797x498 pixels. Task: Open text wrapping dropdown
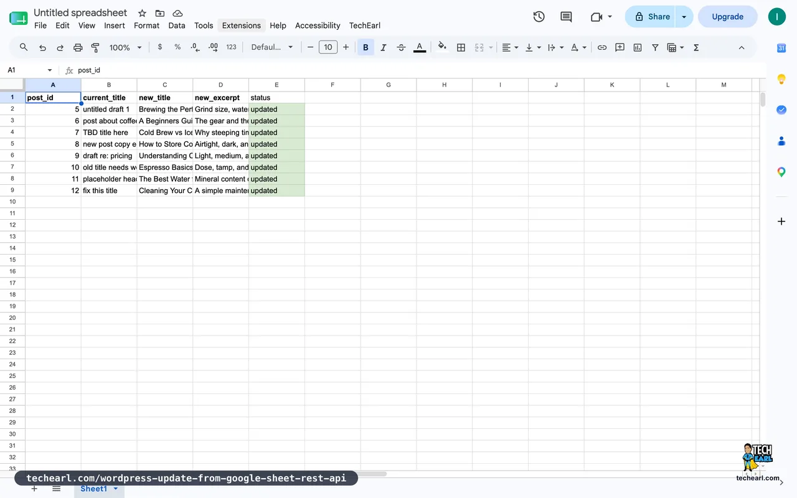pyautogui.click(x=555, y=47)
